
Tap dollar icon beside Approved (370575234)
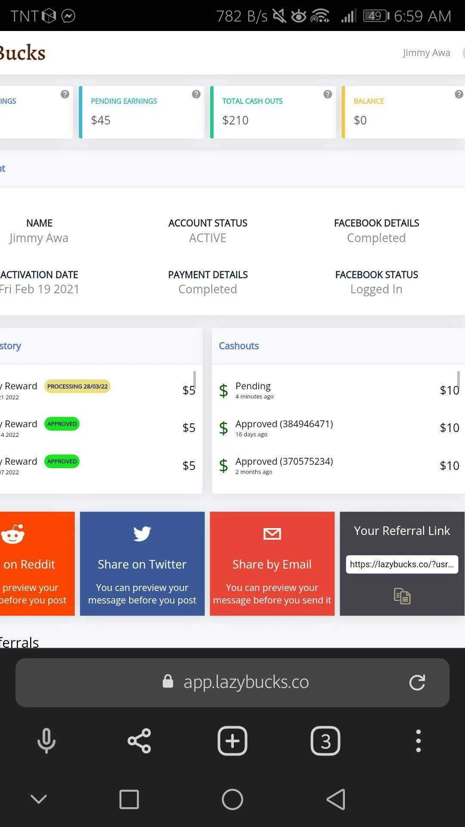223,466
